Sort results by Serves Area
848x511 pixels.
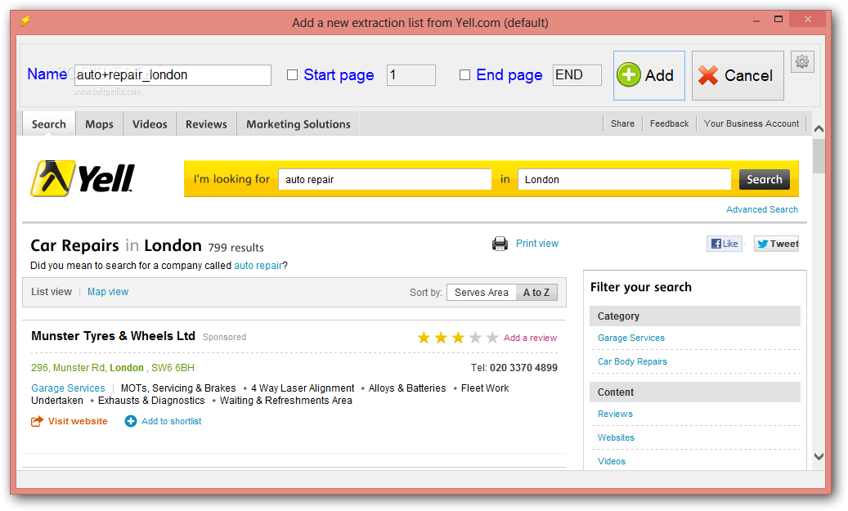click(x=482, y=293)
